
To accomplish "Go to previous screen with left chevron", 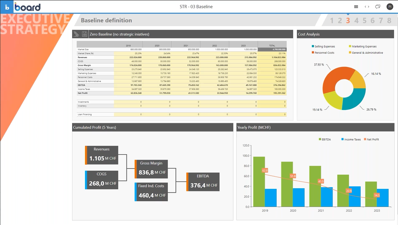I will tap(365, 7).
